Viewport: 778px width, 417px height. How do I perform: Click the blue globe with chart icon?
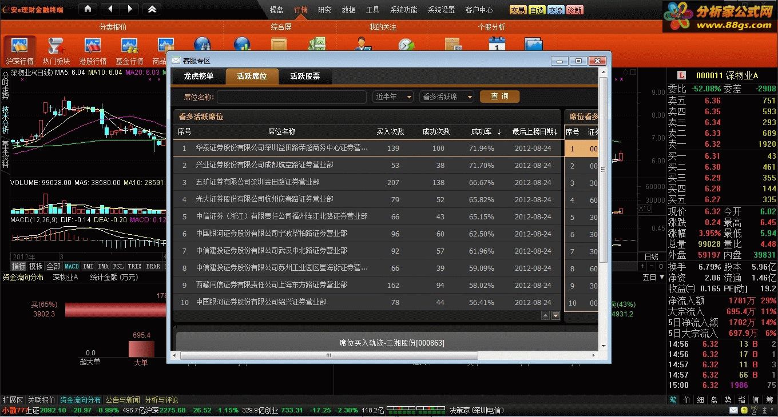(242, 45)
